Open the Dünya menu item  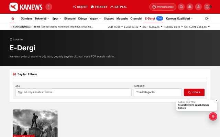point(82,18)
